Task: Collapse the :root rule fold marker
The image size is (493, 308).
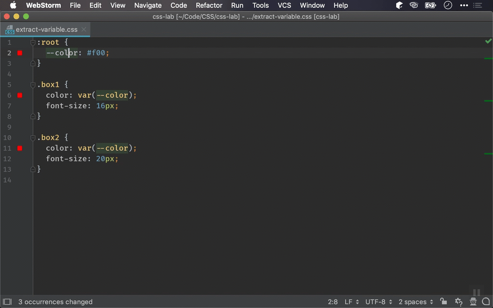Action: pos(33,43)
